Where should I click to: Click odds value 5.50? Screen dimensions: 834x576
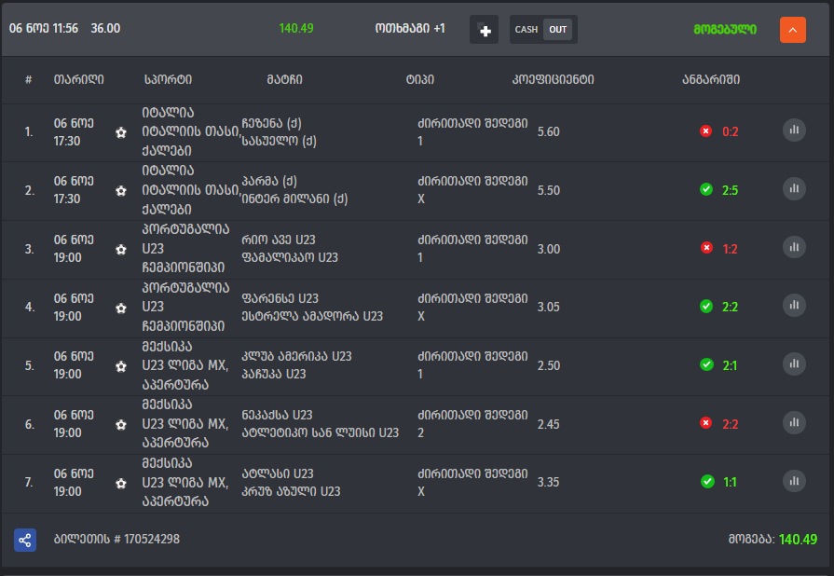(x=548, y=190)
